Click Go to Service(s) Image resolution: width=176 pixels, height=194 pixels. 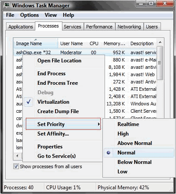(56, 156)
